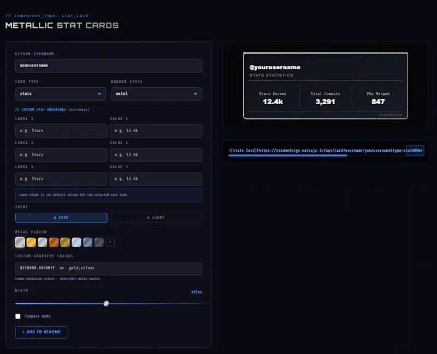437x354 pixels.
Task: Switch to the Light theme button
Action: [x=156, y=218]
